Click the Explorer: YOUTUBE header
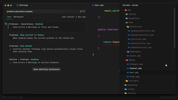This screenshot has height=100, width=178. (x=130, y=5)
